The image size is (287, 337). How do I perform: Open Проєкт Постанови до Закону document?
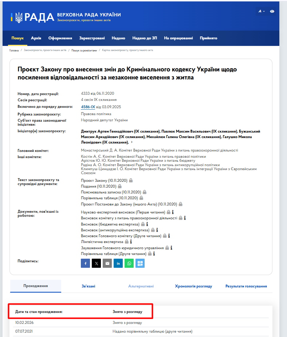129,204
